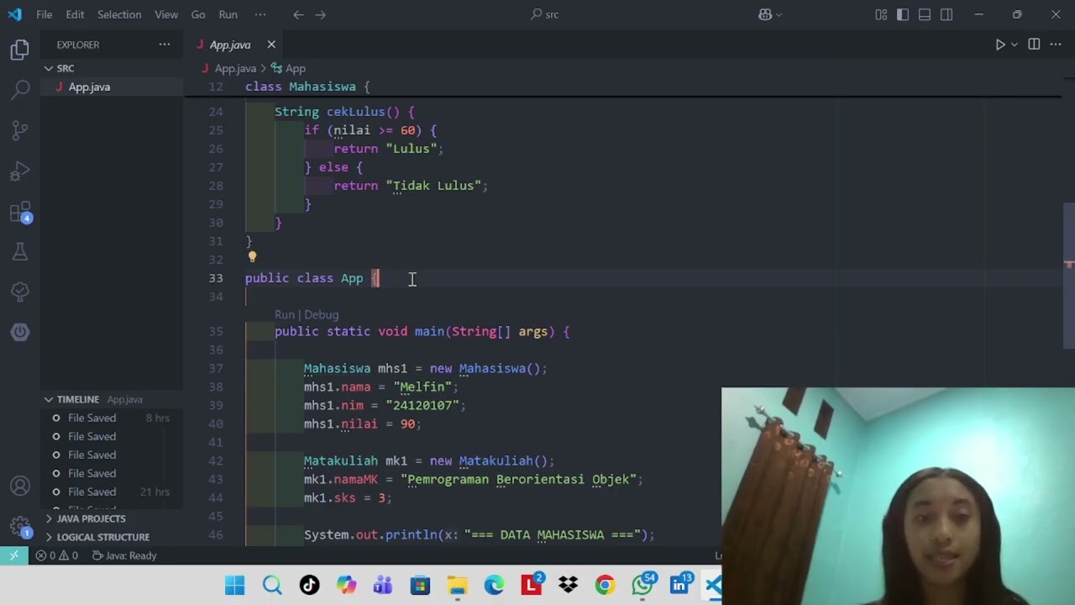Open the View menu

(166, 14)
